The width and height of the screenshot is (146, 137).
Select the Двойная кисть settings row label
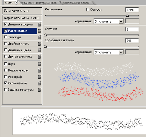click(18, 44)
